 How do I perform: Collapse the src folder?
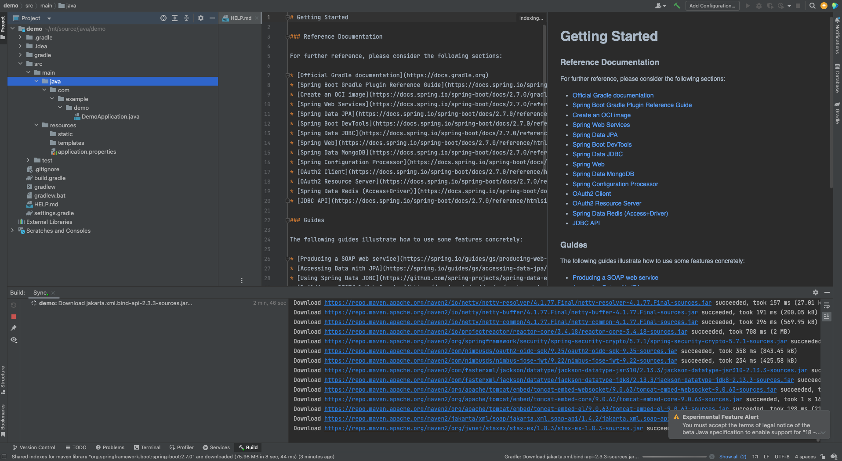(20, 64)
